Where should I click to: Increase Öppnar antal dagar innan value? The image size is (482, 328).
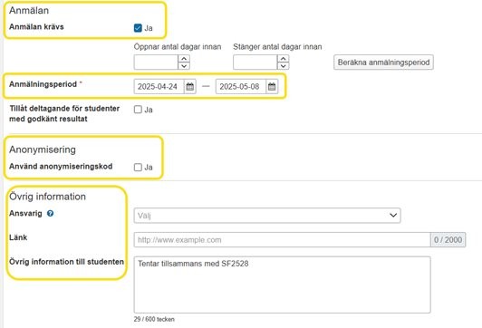tap(184, 58)
